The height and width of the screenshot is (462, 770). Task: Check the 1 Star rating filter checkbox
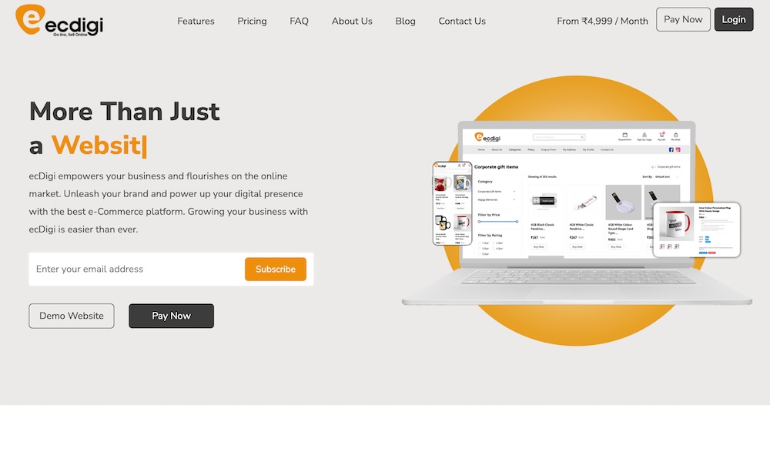tap(480, 243)
